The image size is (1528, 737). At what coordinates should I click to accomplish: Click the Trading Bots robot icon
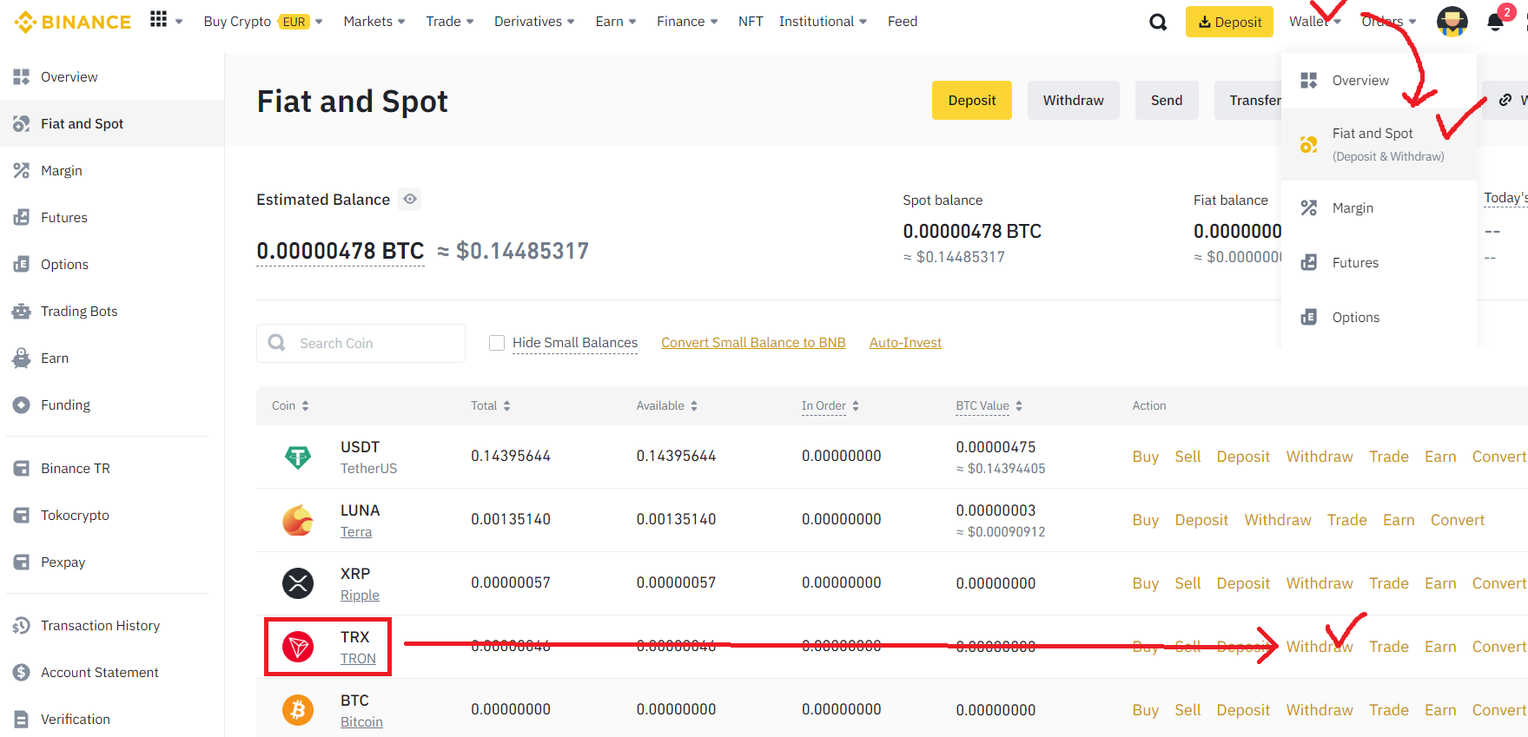22,312
